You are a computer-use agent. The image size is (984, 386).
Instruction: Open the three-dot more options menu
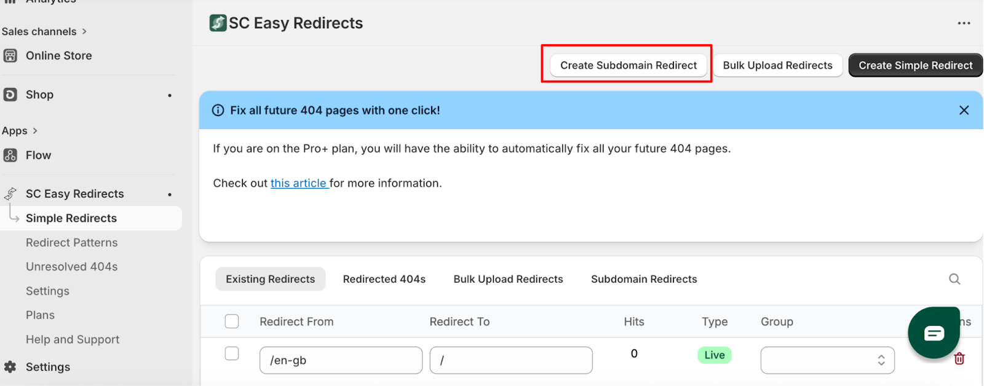click(964, 23)
